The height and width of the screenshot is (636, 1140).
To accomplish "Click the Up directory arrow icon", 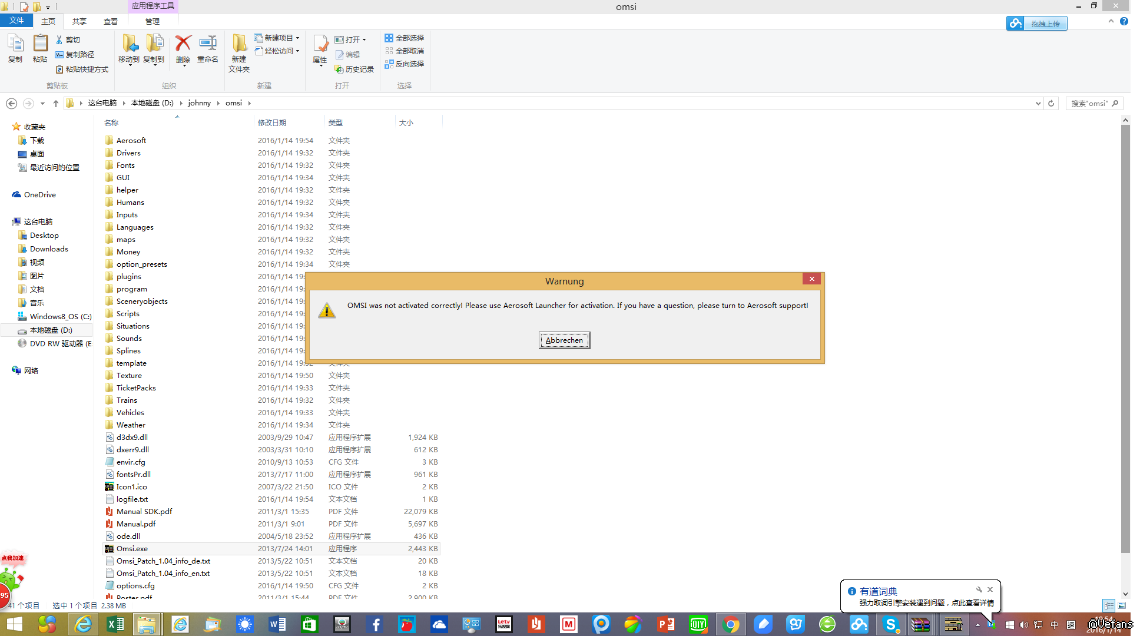I will click(56, 103).
